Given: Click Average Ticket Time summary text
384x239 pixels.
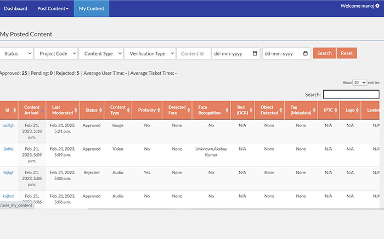Looking at the screenshot, I should tap(153, 73).
